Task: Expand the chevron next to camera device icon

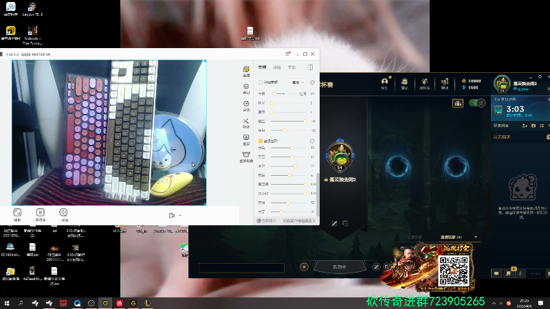Action: click(180, 216)
